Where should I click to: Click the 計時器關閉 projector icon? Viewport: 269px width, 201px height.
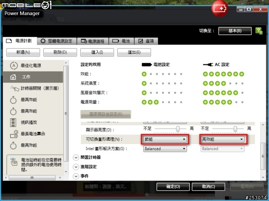coord(15,88)
